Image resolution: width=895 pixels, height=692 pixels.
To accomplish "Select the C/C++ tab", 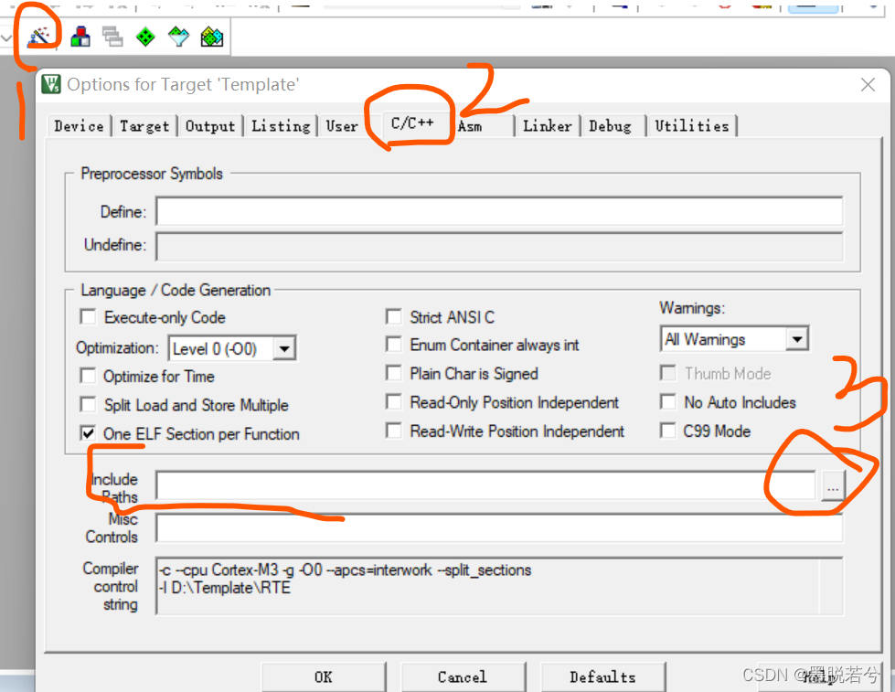I will coord(412,123).
